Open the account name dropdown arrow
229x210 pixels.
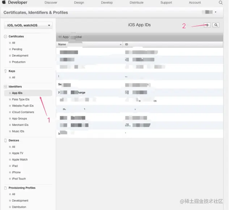pyautogui.click(x=216, y=12)
